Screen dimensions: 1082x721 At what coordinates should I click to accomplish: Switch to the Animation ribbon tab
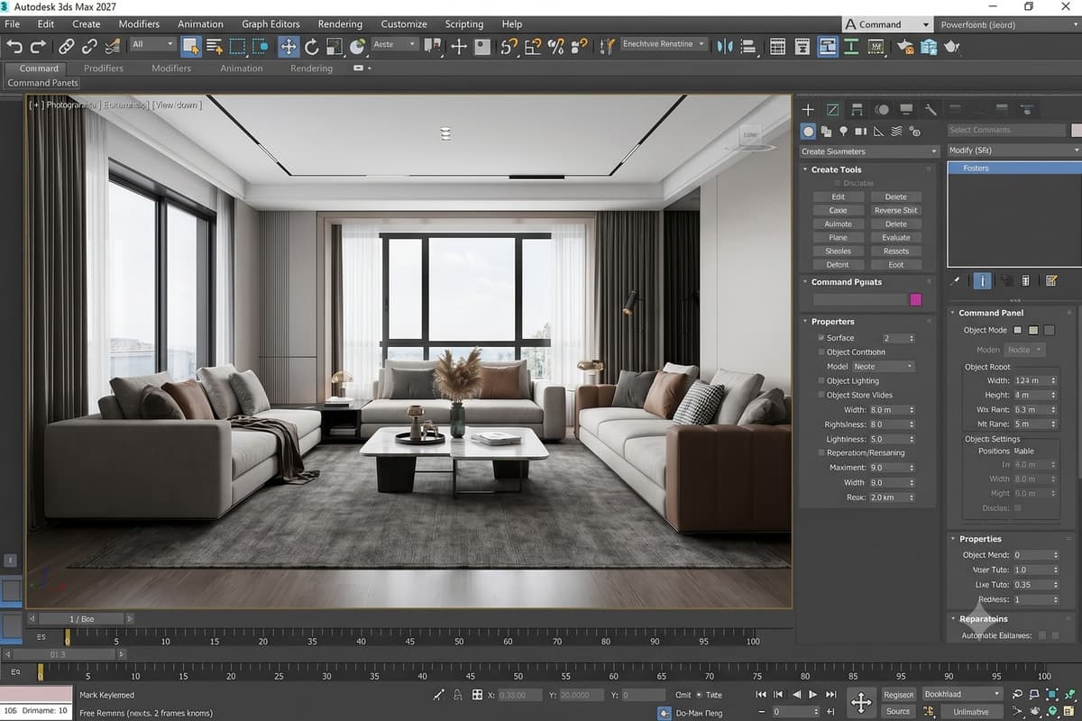[x=241, y=68]
